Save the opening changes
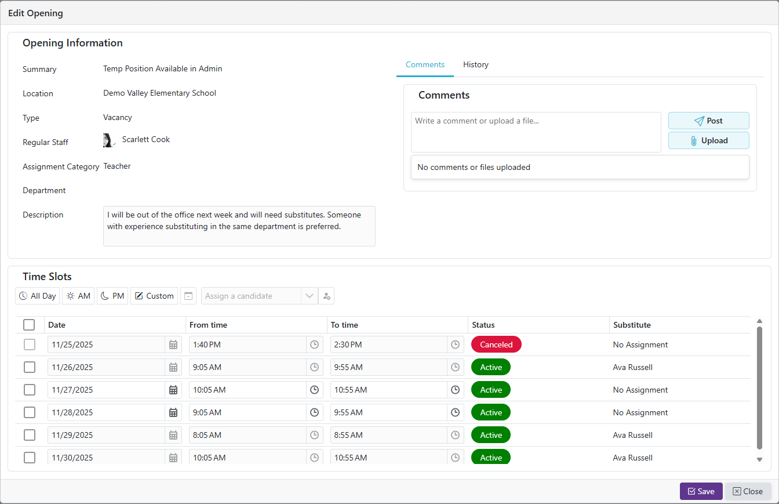Image resolution: width=779 pixels, height=504 pixels. pyautogui.click(x=701, y=491)
